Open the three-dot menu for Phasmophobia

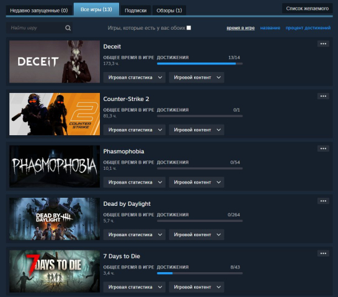(x=323, y=149)
